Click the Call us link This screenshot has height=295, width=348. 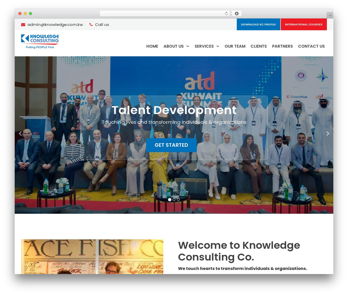point(102,24)
